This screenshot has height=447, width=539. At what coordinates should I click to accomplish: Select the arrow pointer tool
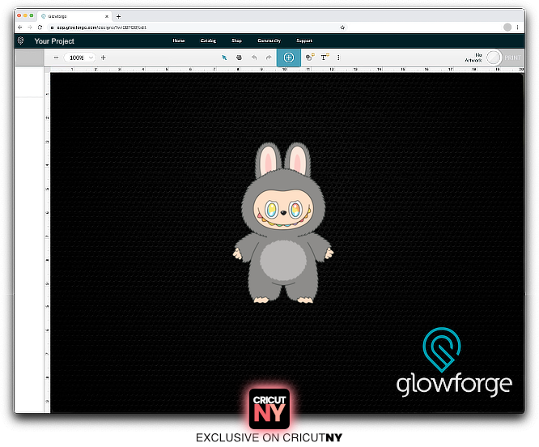click(224, 57)
